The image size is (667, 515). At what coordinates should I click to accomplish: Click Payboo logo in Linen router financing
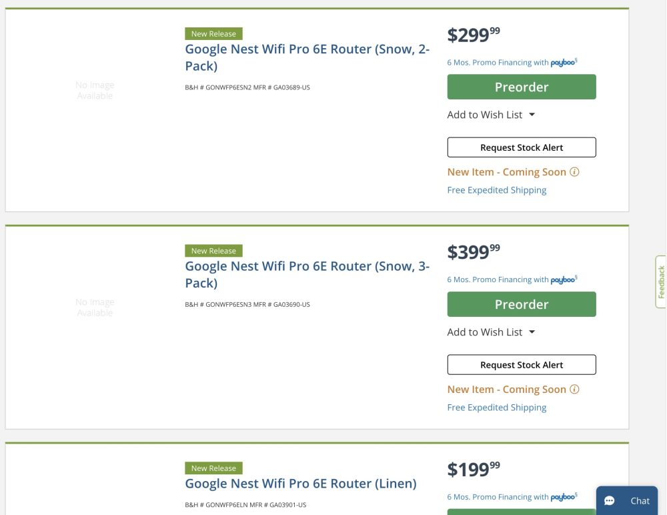[x=563, y=497]
